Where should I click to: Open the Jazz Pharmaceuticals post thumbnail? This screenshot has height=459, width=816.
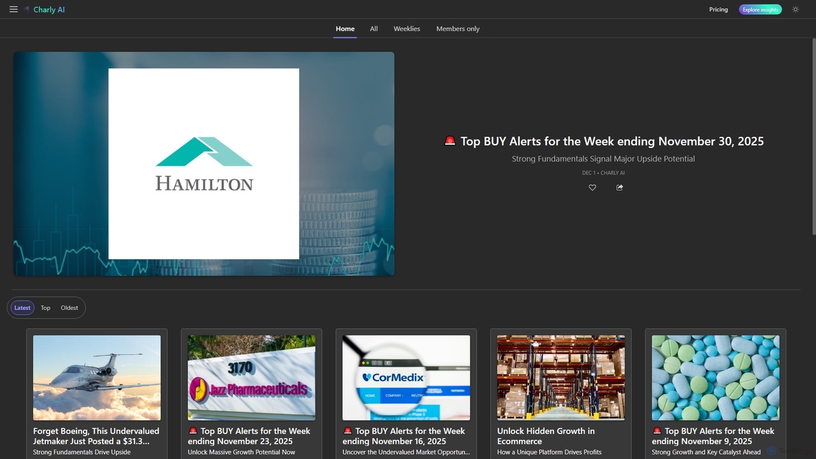tap(252, 378)
